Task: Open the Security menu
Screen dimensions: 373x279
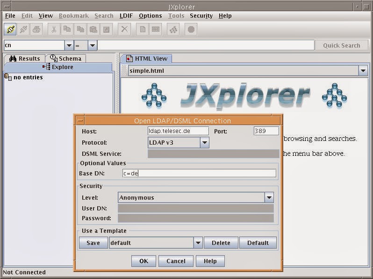Action: (201, 16)
